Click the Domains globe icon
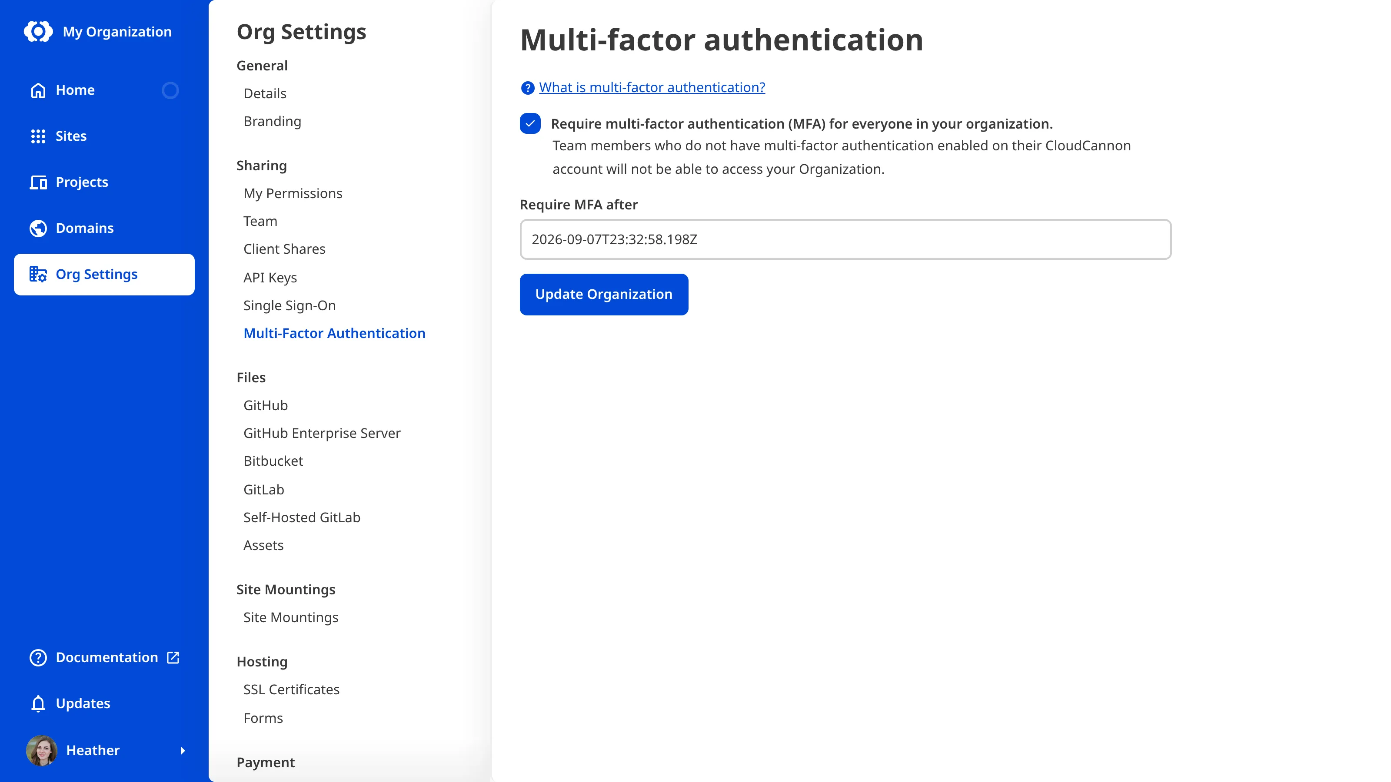 (x=38, y=228)
